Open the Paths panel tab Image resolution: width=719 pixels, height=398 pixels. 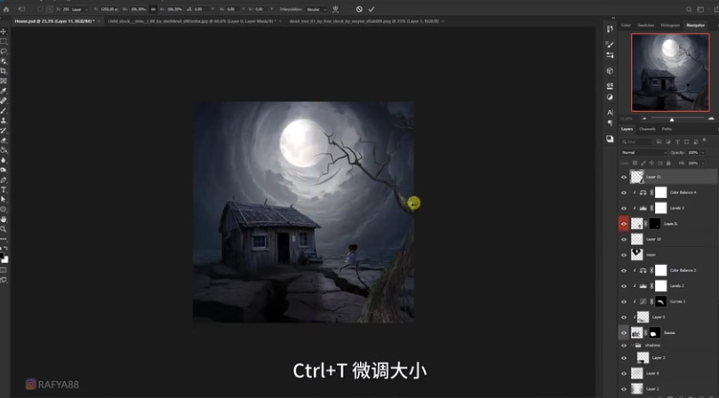(667, 129)
